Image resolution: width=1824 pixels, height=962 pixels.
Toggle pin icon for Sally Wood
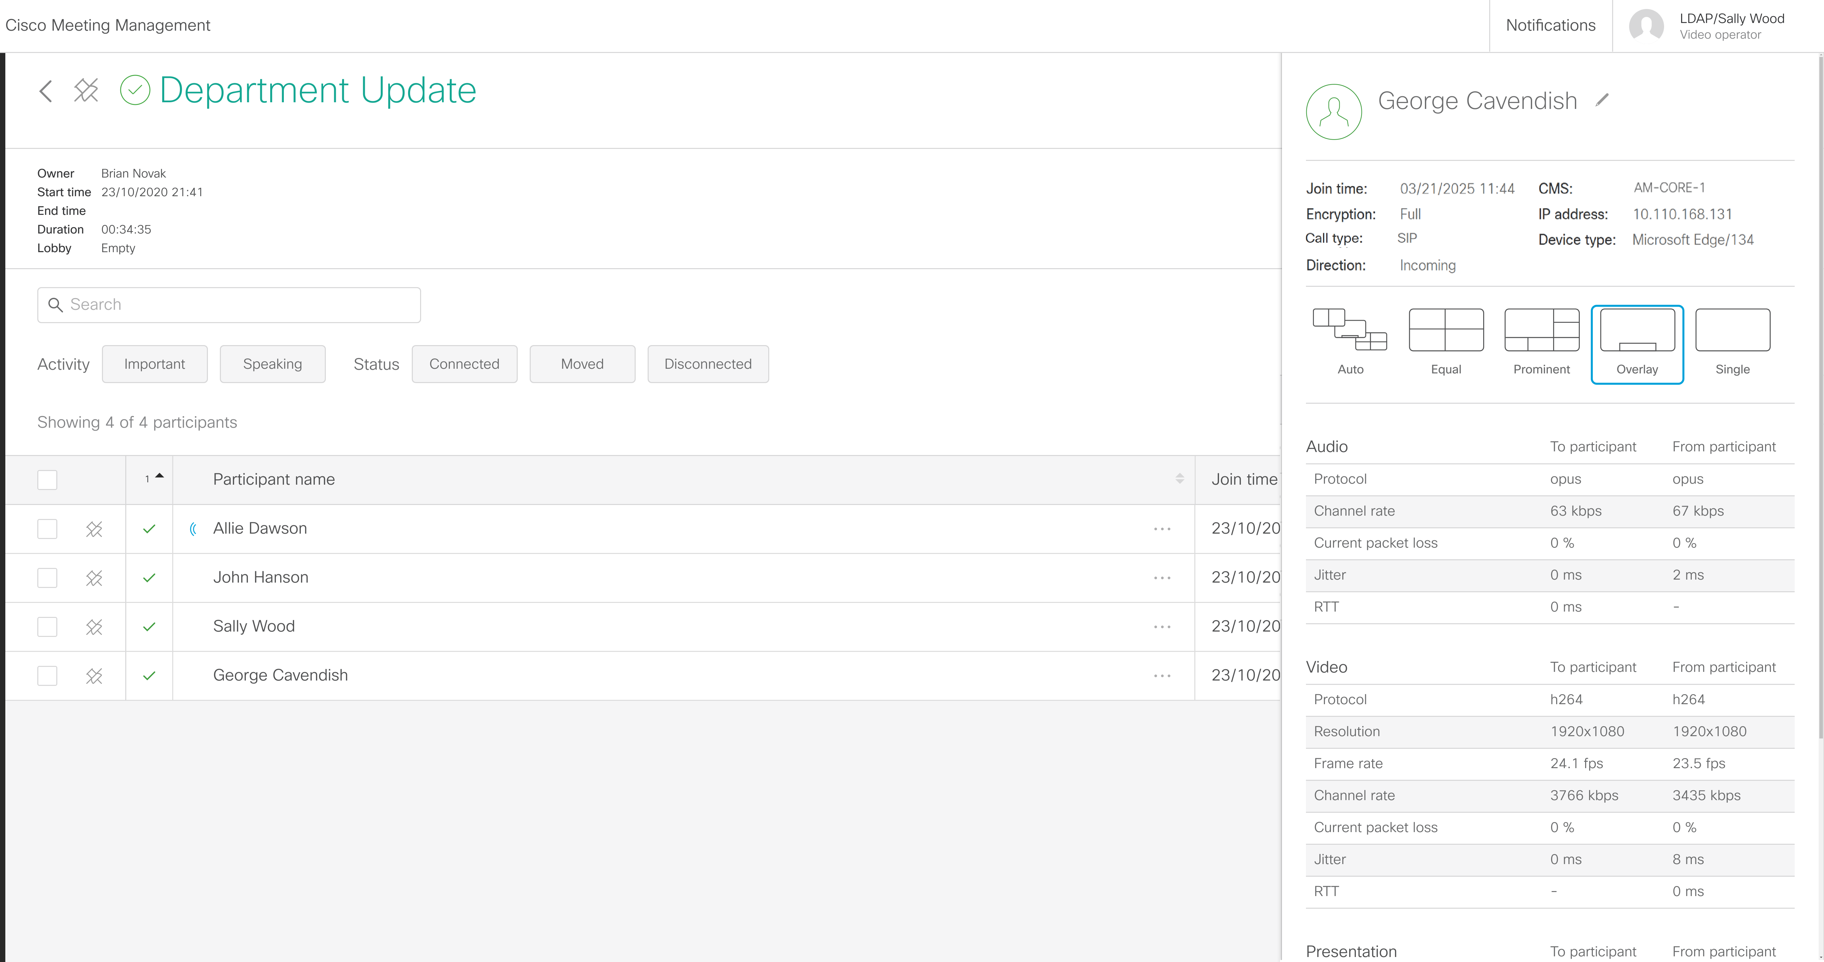pyautogui.click(x=94, y=627)
